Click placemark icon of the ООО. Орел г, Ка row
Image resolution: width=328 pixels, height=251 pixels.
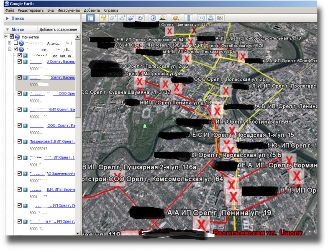point(25,125)
